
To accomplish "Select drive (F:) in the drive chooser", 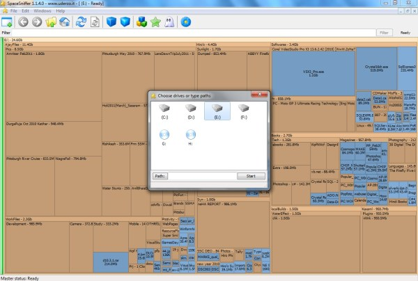I will (244, 111).
